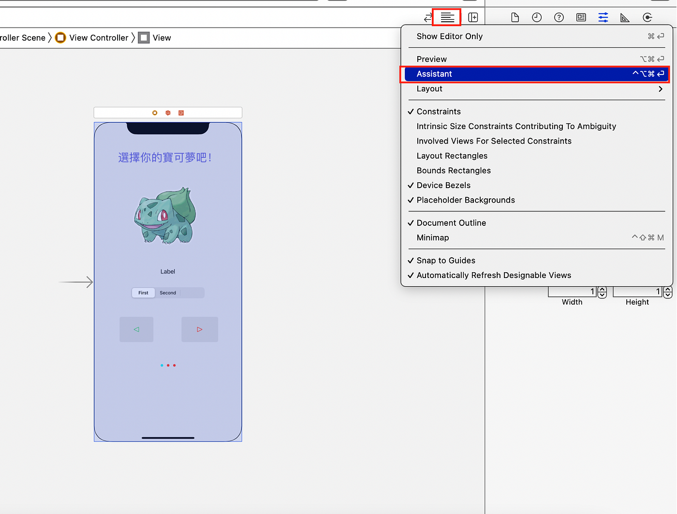Open the Connections inspector

pos(647,17)
